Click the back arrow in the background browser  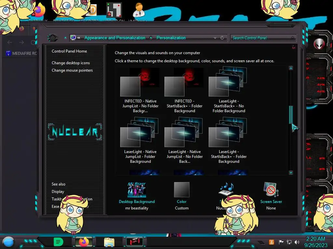(10, 42)
